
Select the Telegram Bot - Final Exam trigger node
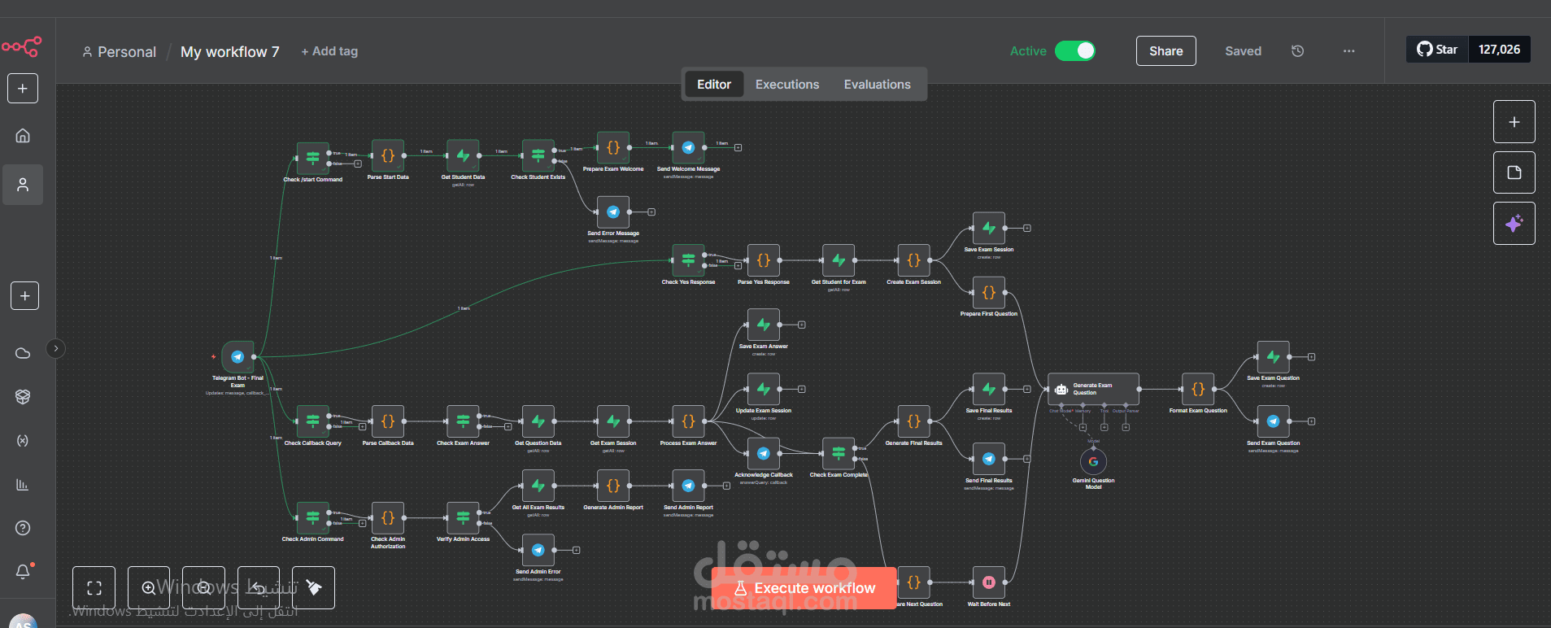click(x=237, y=356)
